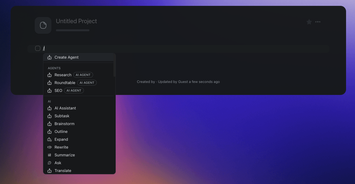Open the Translate AI action
Screen dimensions: 355x184
coord(63,171)
